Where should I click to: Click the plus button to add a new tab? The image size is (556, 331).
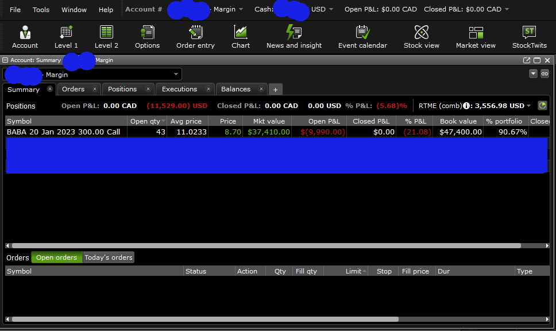tap(275, 89)
